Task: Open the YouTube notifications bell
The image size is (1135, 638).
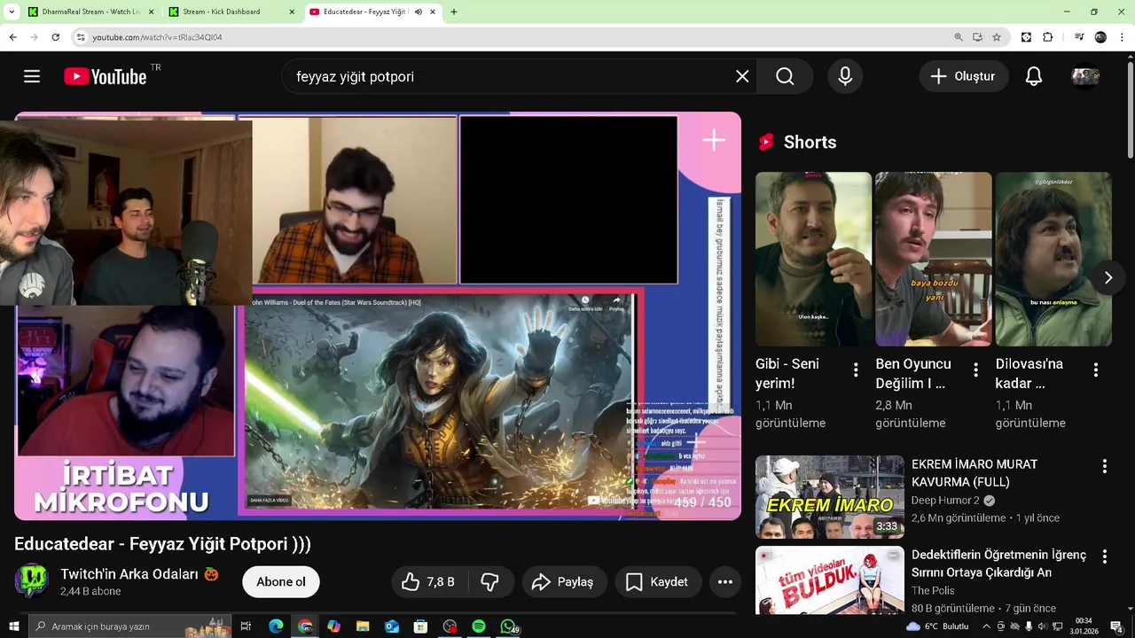Action: tap(1033, 76)
